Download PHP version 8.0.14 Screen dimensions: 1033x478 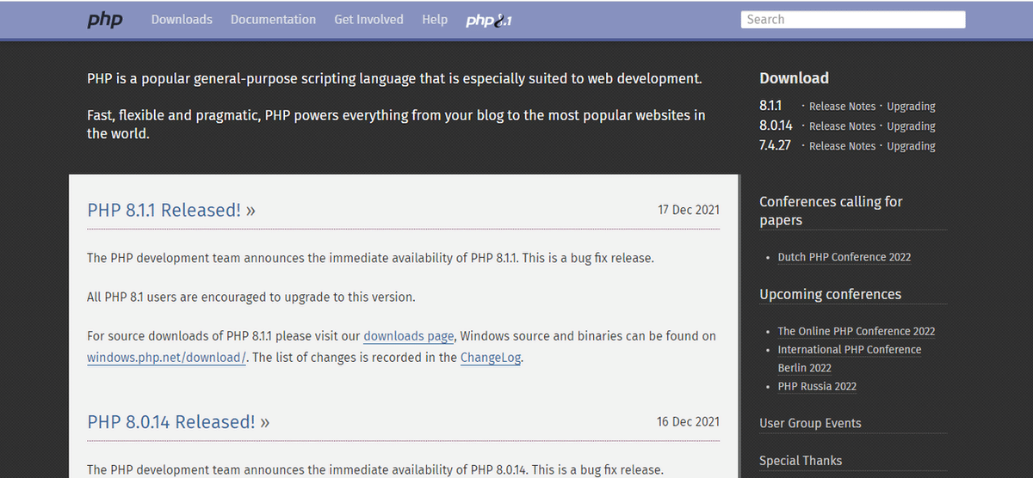tap(776, 126)
